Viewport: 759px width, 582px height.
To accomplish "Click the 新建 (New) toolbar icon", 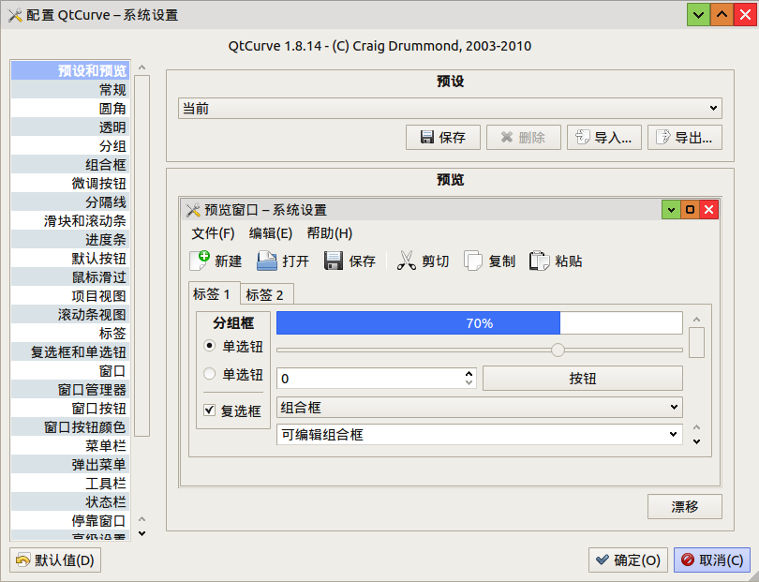I will click(199, 261).
